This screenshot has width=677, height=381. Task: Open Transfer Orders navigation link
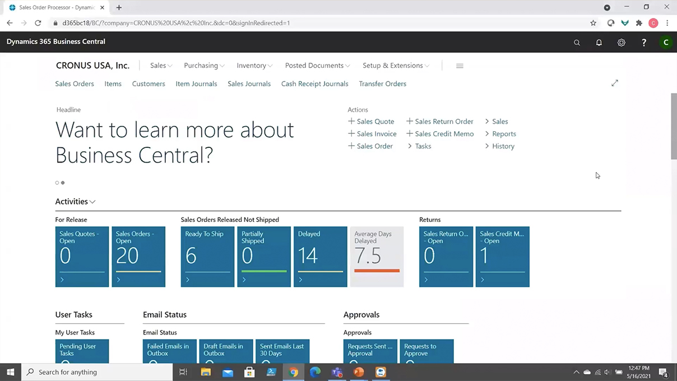(383, 83)
